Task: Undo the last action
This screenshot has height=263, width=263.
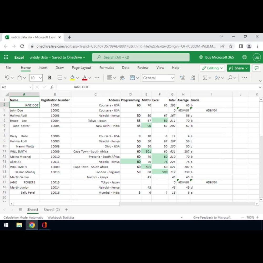Action: (7, 78)
